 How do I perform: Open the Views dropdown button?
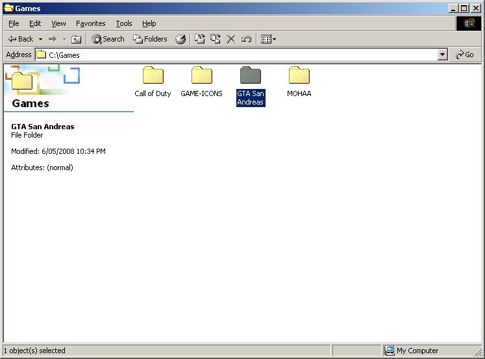268,39
